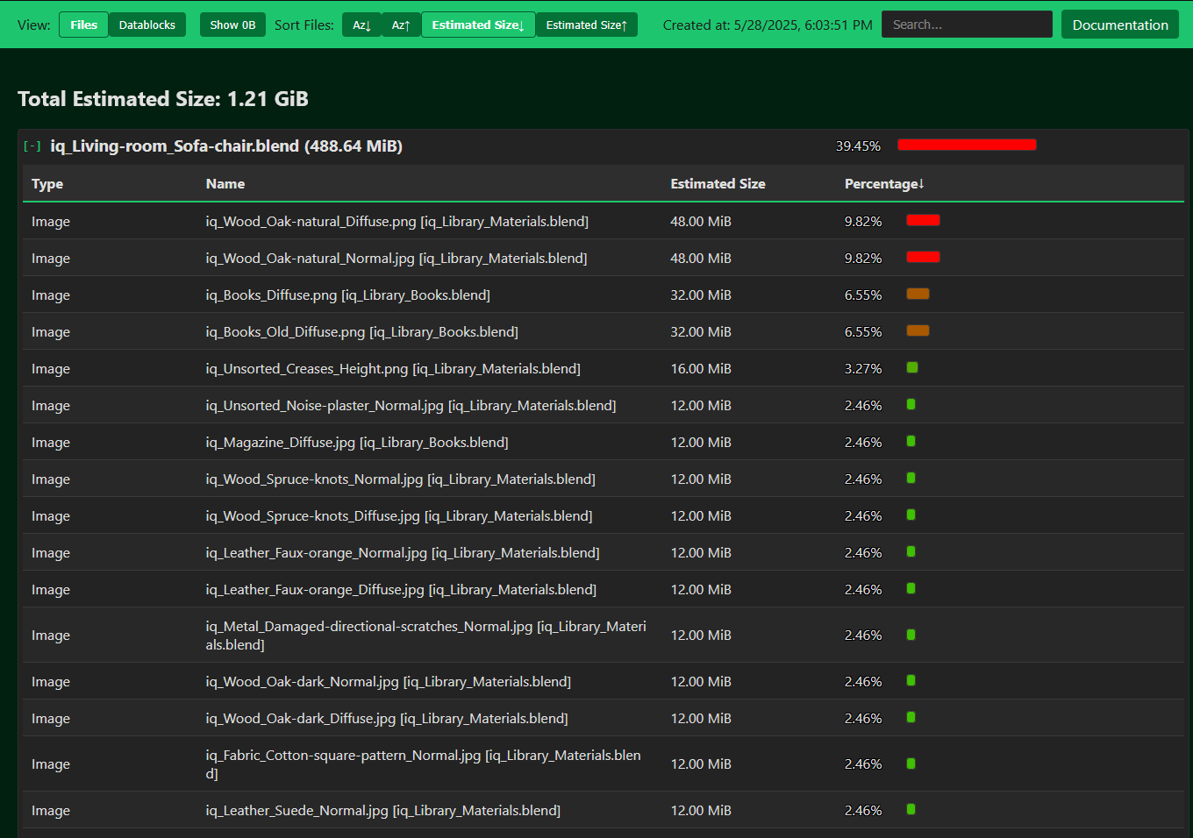Sort table by the Type column header
This screenshot has height=838, width=1193.
(47, 184)
